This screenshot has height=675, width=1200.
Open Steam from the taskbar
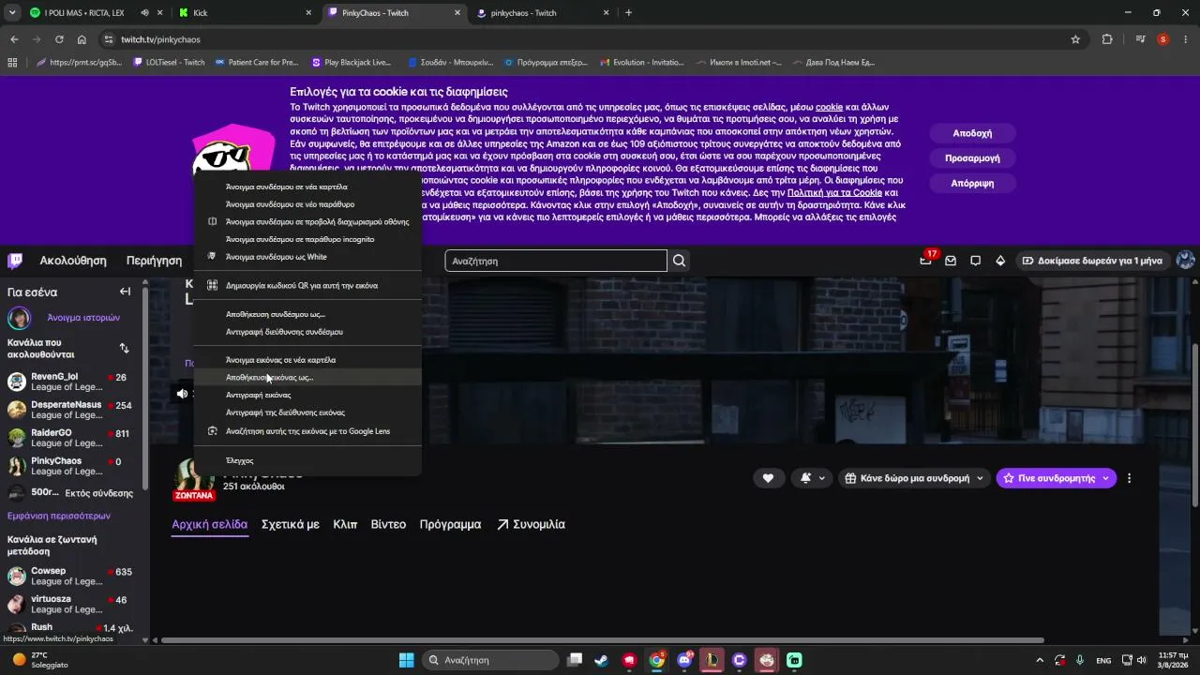(x=601, y=660)
